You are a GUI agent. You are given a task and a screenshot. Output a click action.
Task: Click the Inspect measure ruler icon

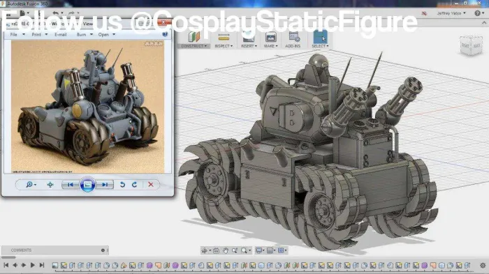click(224, 38)
